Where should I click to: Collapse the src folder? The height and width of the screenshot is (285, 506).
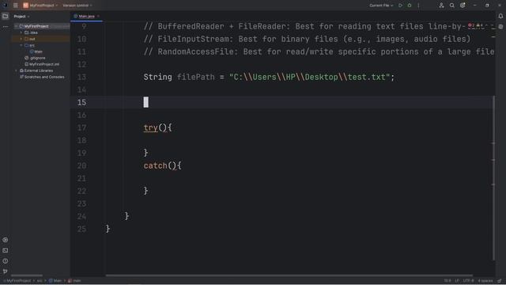point(21,45)
